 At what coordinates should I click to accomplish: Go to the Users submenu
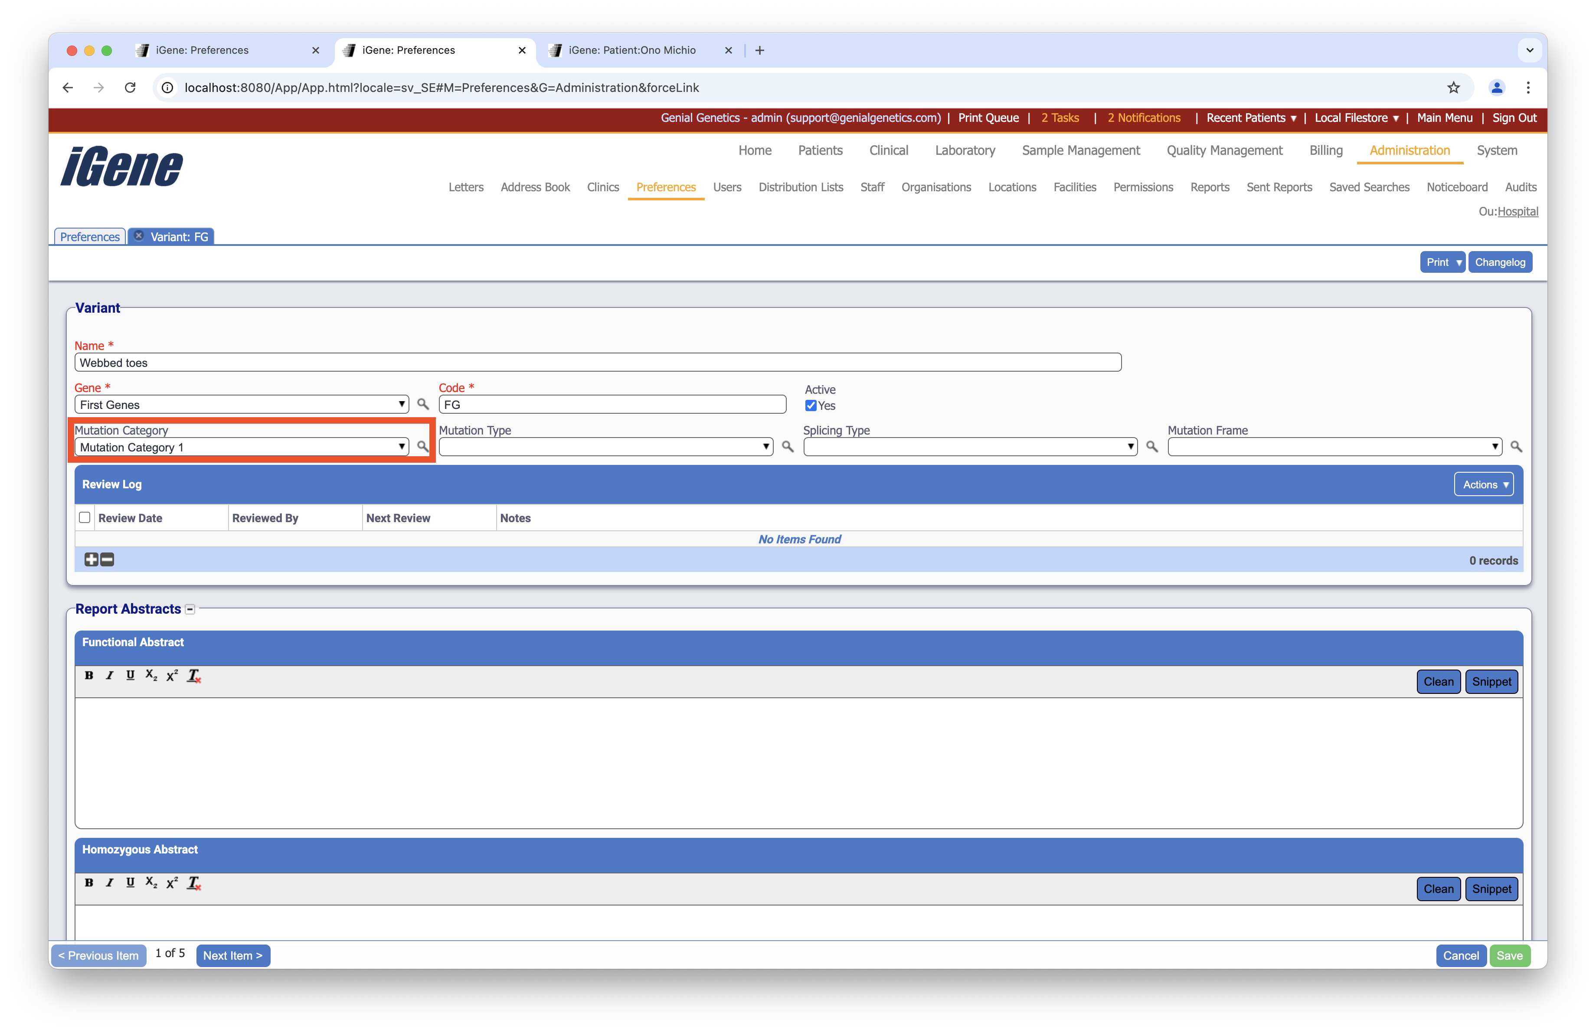tap(726, 187)
